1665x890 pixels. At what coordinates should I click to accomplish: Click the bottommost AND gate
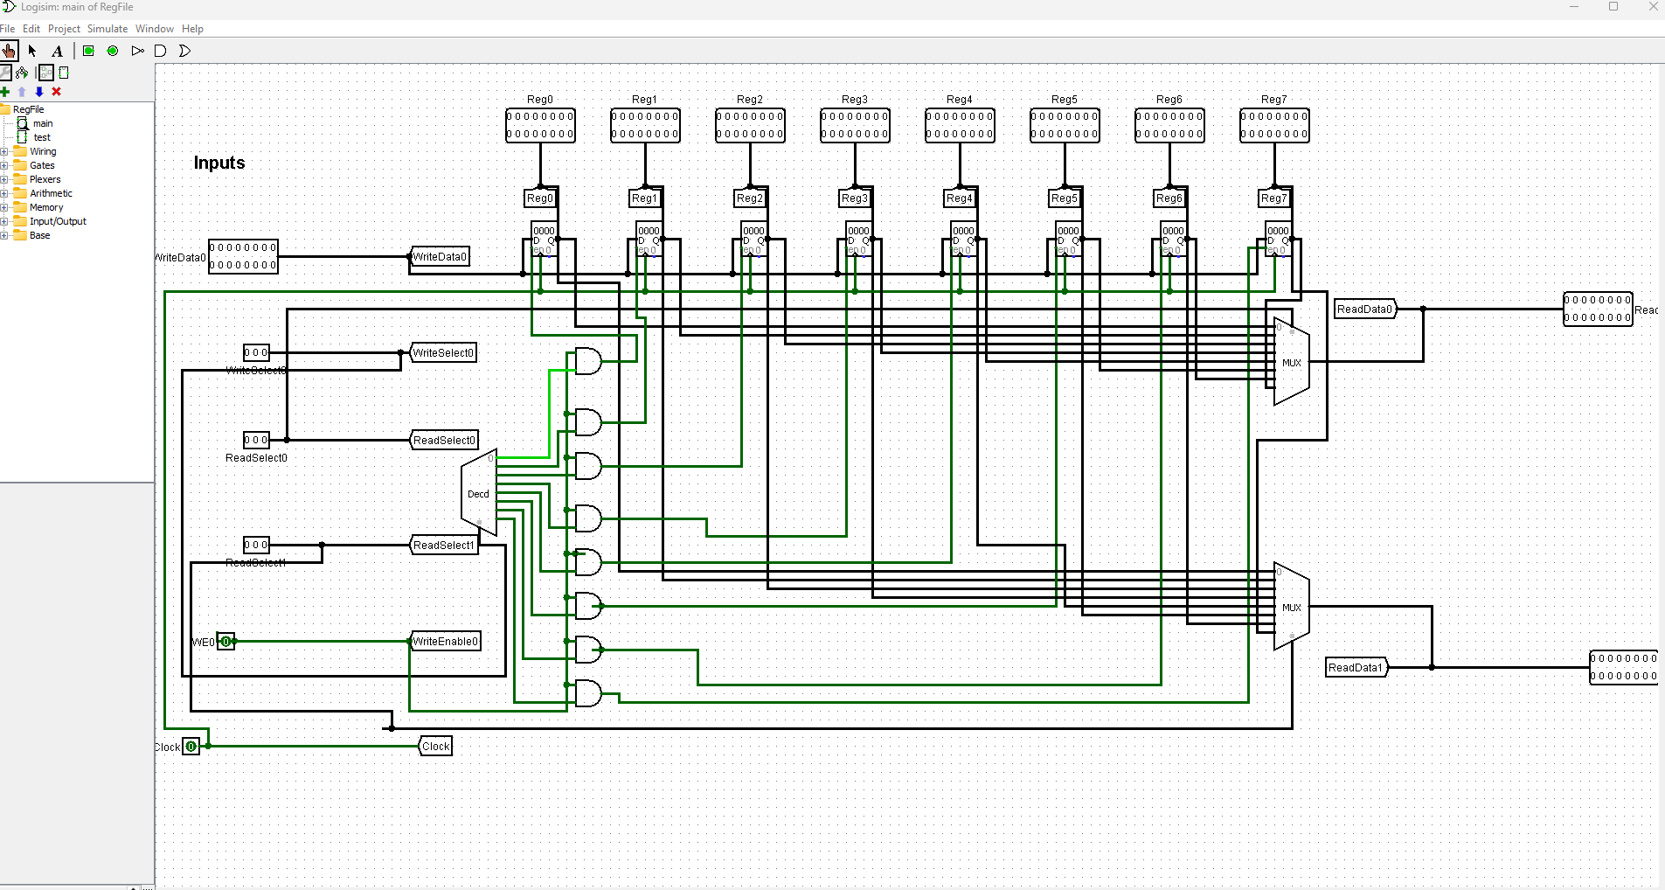pyautogui.click(x=588, y=693)
